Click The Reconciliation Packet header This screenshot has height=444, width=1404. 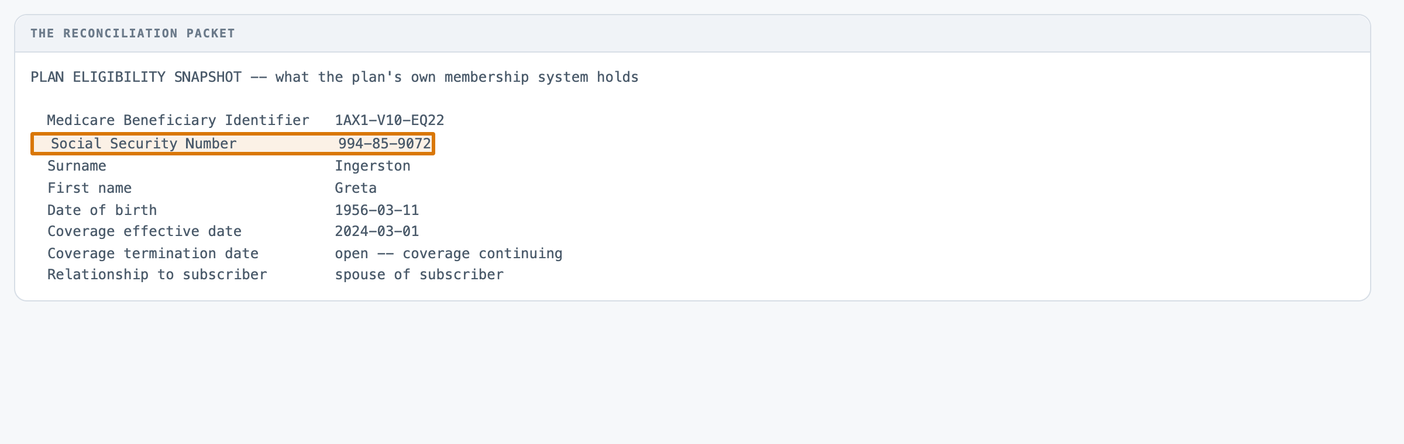[x=133, y=33]
